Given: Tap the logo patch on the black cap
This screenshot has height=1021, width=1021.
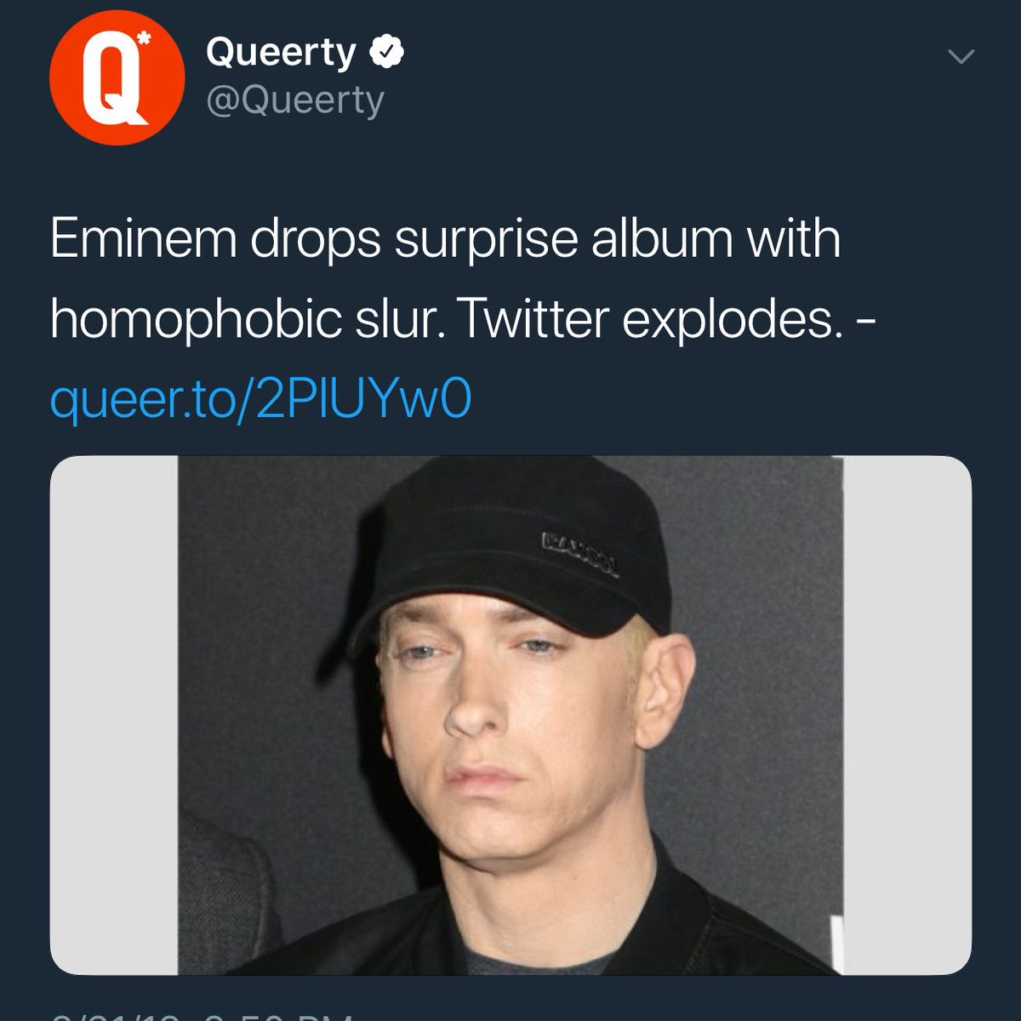Looking at the screenshot, I should coord(582,554).
